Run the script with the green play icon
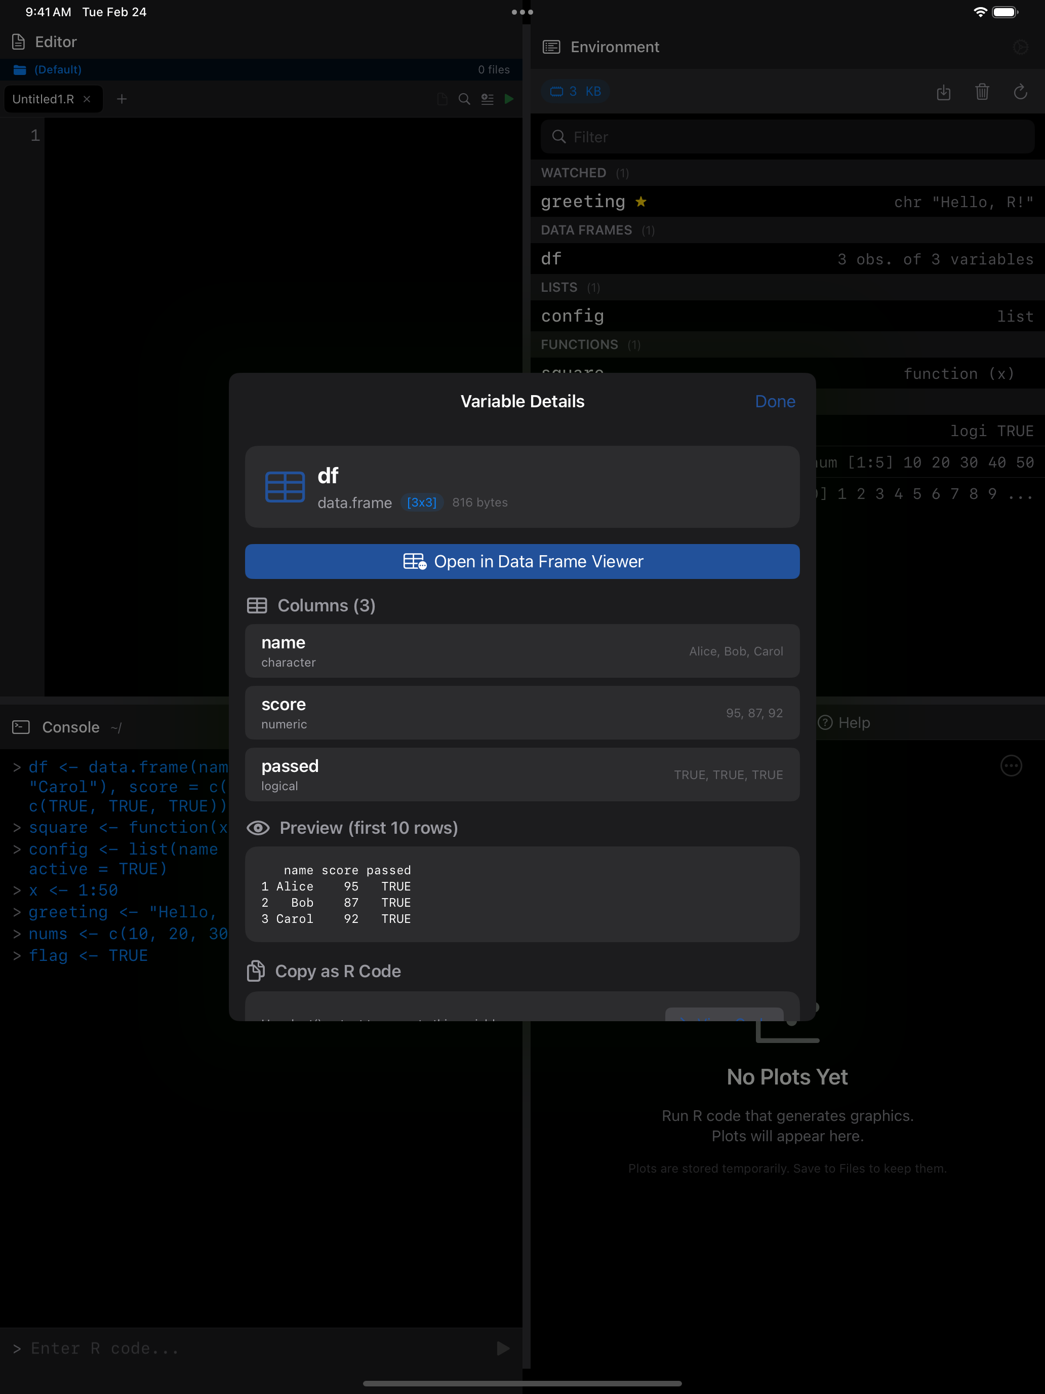 [x=509, y=99]
